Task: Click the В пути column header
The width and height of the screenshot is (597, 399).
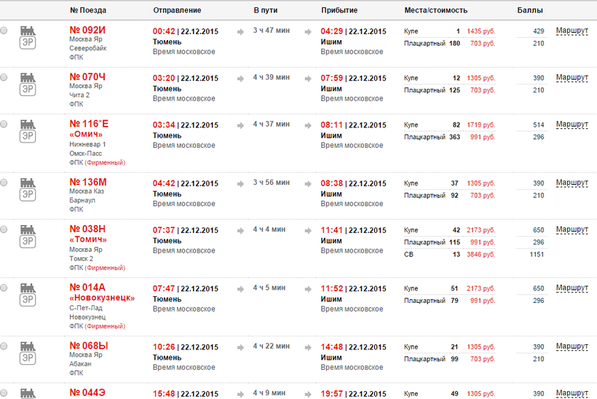Action: [x=266, y=10]
